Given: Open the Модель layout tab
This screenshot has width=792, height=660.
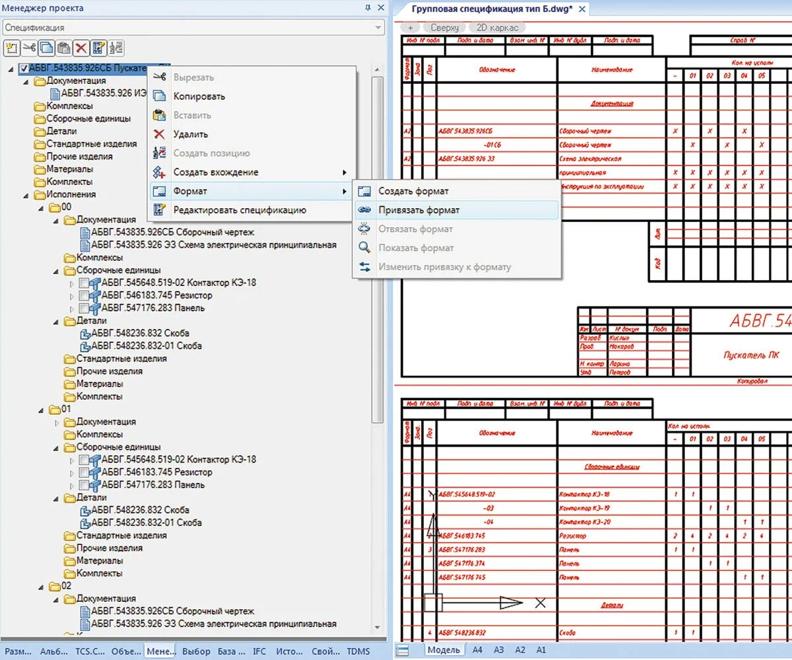Looking at the screenshot, I should 444,650.
